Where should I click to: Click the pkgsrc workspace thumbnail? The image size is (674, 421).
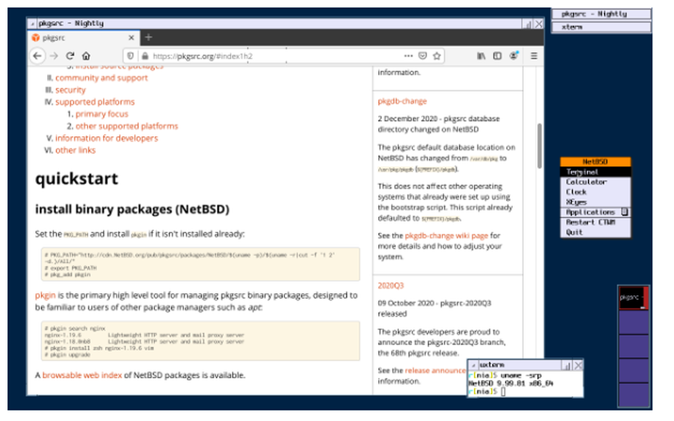point(634,298)
